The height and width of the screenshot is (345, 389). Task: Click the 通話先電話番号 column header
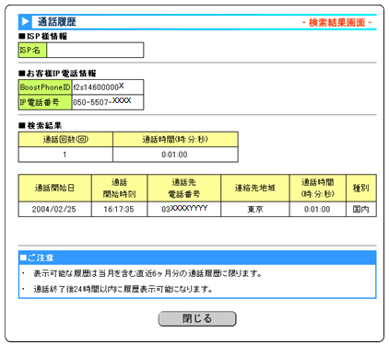click(183, 188)
